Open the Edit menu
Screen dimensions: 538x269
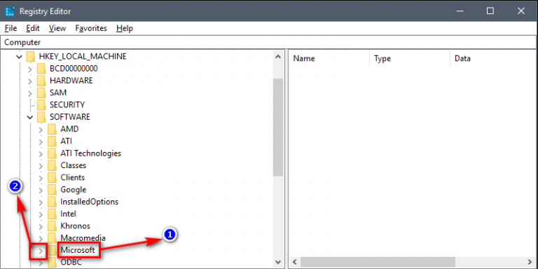[x=33, y=28]
